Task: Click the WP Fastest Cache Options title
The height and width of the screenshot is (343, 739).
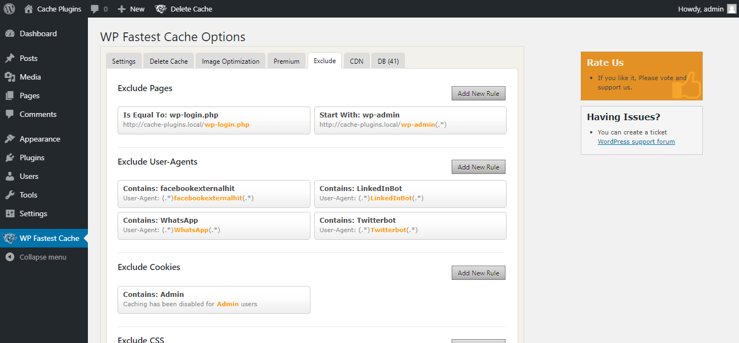Action: tap(173, 37)
